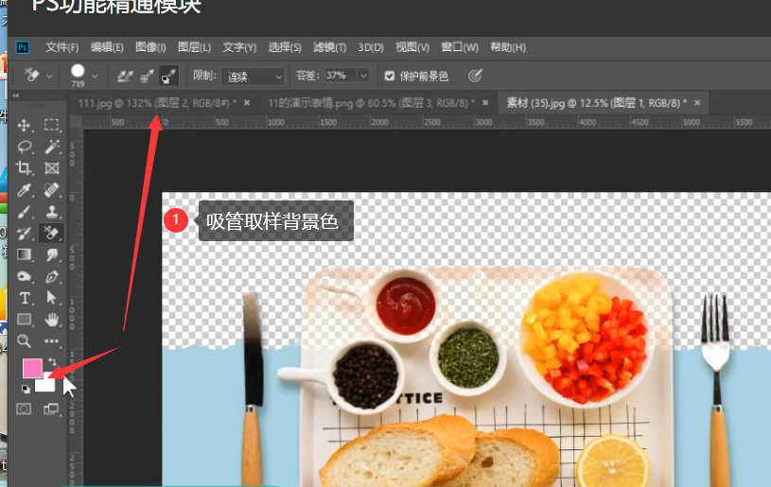Screen dimensions: 771x487
Task: Toggle Quick Mask mode
Action: point(24,409)
